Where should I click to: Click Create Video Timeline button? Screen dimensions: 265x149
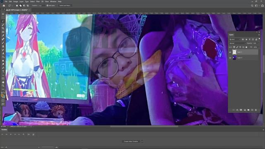pos(131,142)
